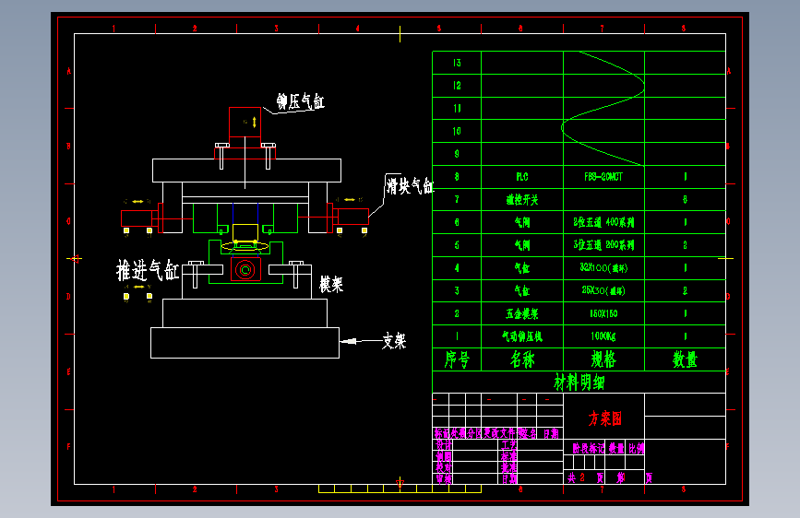Click the 数量 header in the materials table
This screenshot has width=800, height=518.
[685, 359]
